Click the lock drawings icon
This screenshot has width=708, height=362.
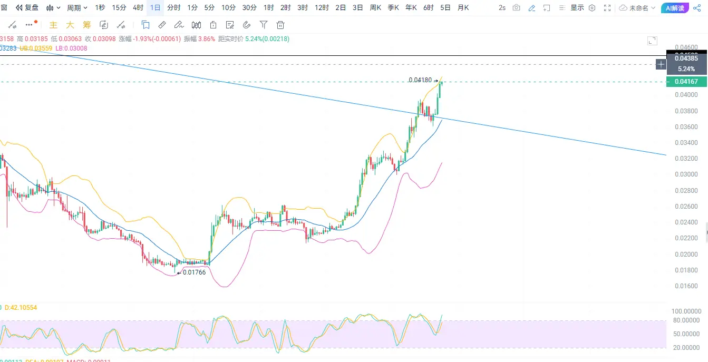tap(213, 25)
